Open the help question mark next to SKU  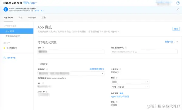(43, 83)
